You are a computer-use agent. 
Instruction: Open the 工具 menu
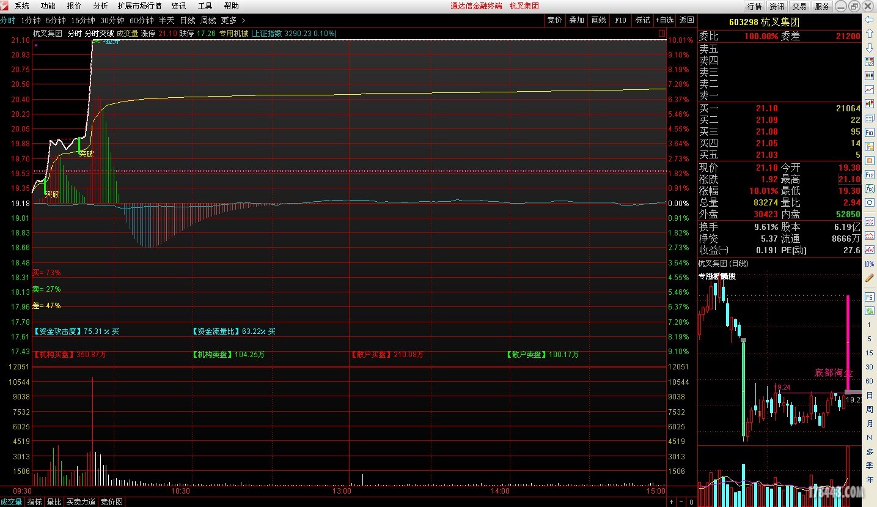click(205, 6)
